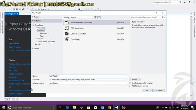
Task: Select Samples in templates tree
Action: [38, 44]
